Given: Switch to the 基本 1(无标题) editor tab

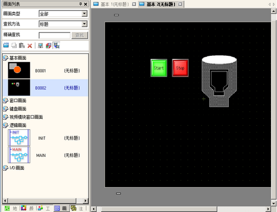Looking at the screenshot, I should (x=115, y=4).
